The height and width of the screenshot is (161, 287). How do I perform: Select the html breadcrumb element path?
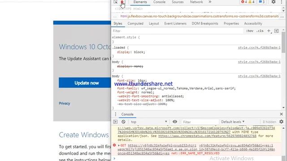pyautogui.click(x=200, y=16)
